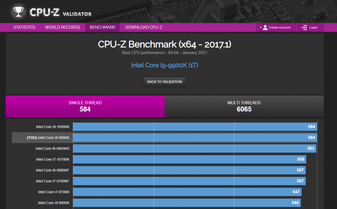Click the Create account link text
The width and height of the screenshot is (337, 209).
click(279, 28)
